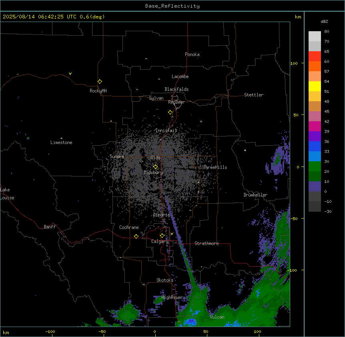
Task: Click the red swatch in the dBZ legend
Action: 315,56
